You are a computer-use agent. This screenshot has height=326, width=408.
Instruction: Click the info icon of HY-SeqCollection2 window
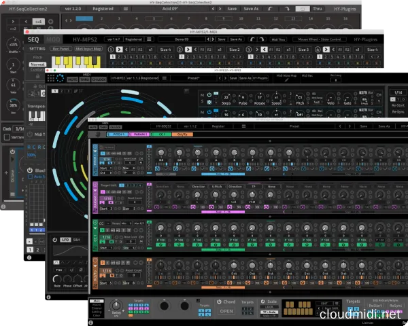[x=3, y=206]
